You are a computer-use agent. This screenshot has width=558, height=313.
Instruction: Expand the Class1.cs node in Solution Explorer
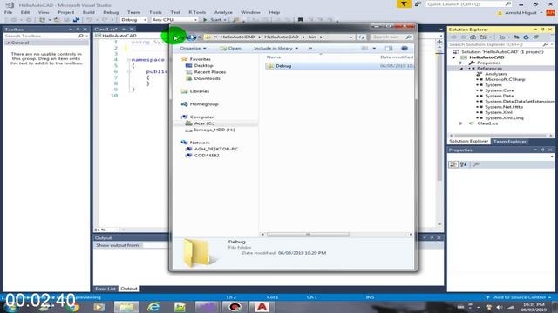point(461,123)
